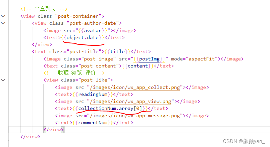Click the {{avatar}} binding
This screenshot has width=270, height=147.
pos(93,31)
